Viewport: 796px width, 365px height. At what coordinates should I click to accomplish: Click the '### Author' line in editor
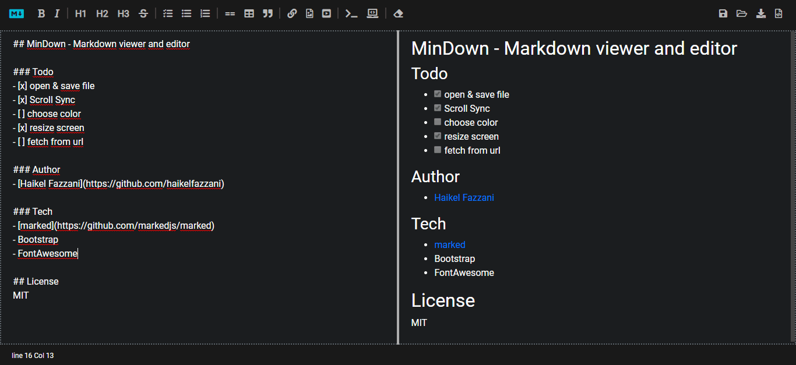pyautogui.click(x=37, y=169)
